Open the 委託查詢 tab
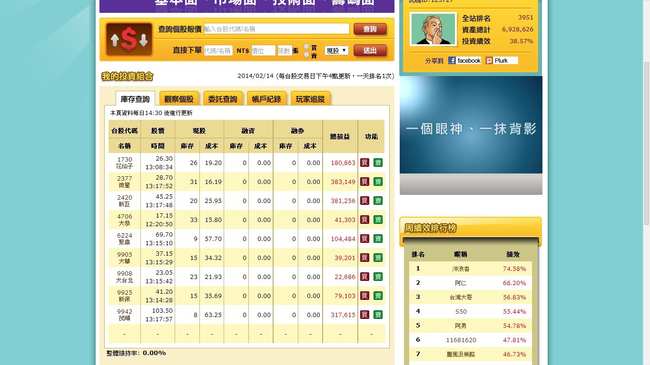The height and width of the screenshot is (365, 650). [x=223, y=99]
